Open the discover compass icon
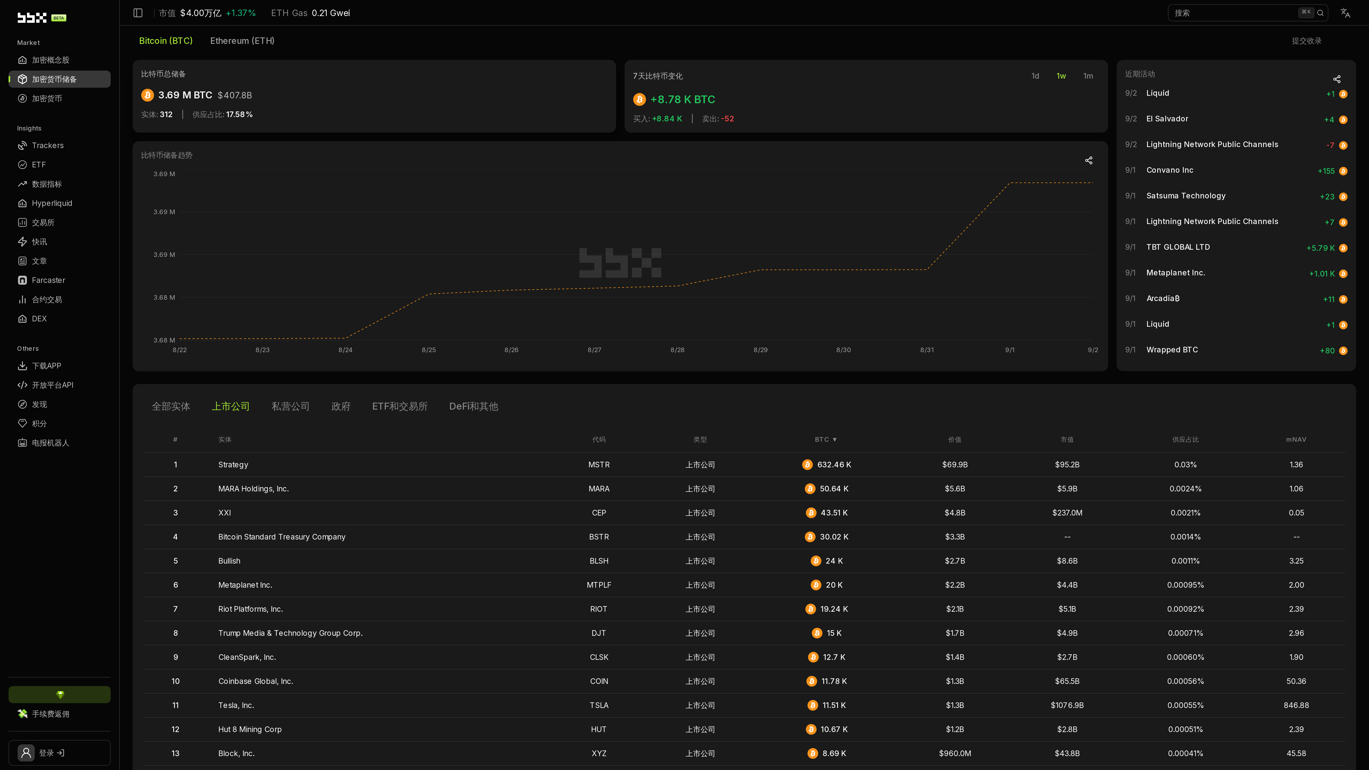This screenshot has height=770, width=1369. point(22,405)
